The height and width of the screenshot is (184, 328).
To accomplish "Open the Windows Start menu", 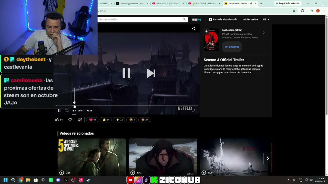I will point(6,180).
